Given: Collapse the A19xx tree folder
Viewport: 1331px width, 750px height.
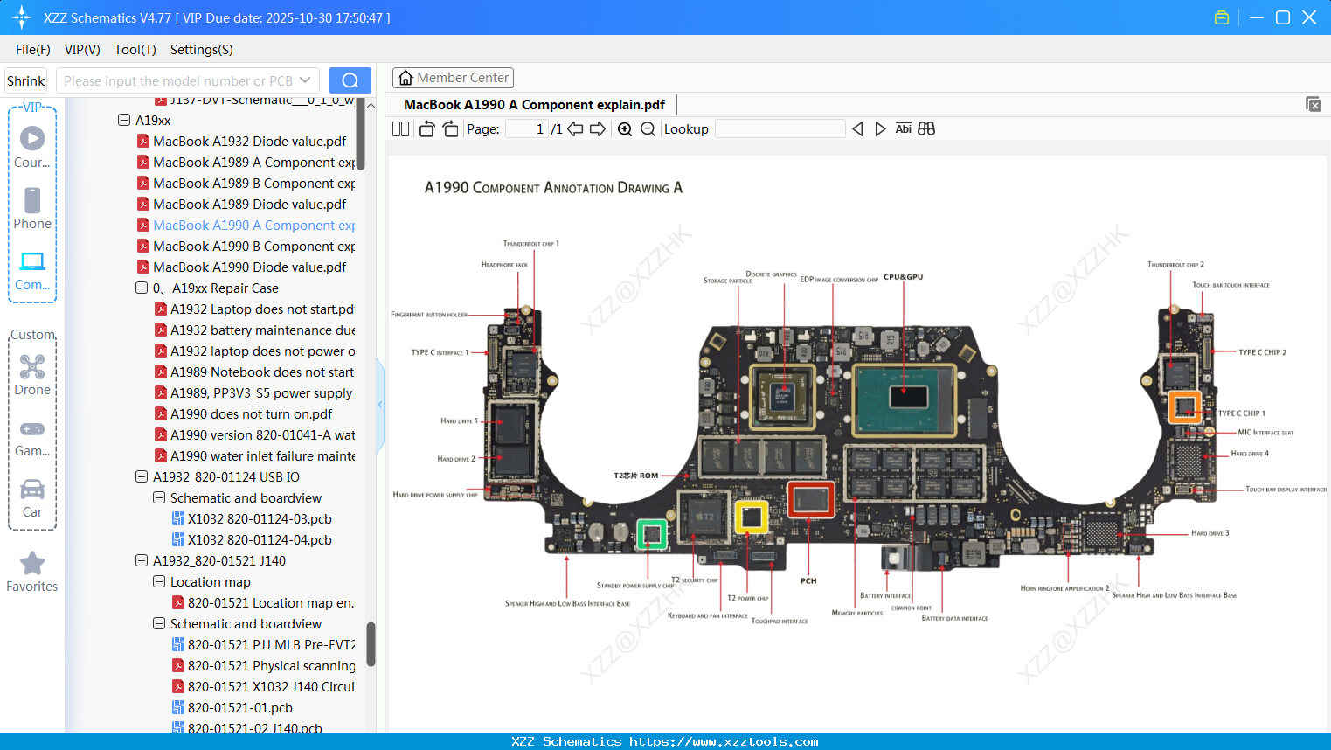Looking at the screenshot, I should click(124, 121).
